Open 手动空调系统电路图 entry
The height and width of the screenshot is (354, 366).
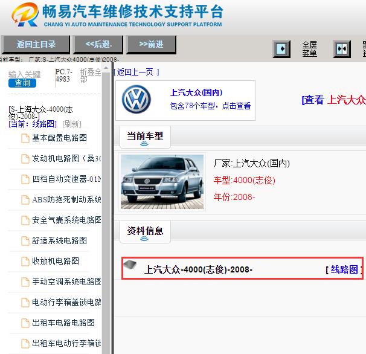pos(66,282)
